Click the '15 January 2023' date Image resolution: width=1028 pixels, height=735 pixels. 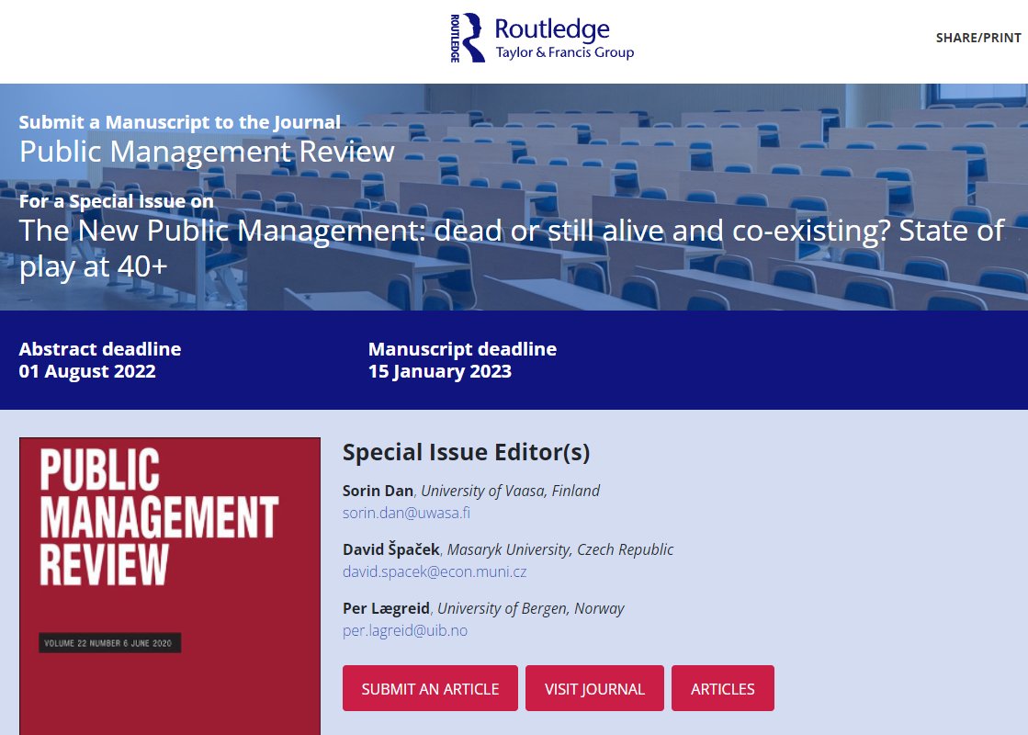[440, 371]
